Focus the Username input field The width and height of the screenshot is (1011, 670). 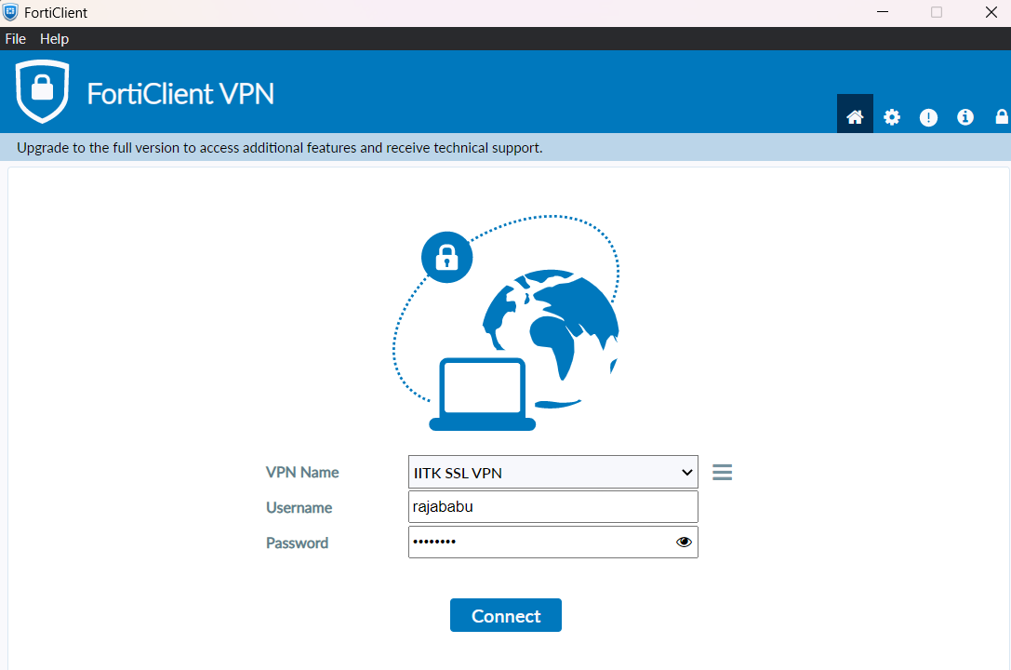(553, 507)
